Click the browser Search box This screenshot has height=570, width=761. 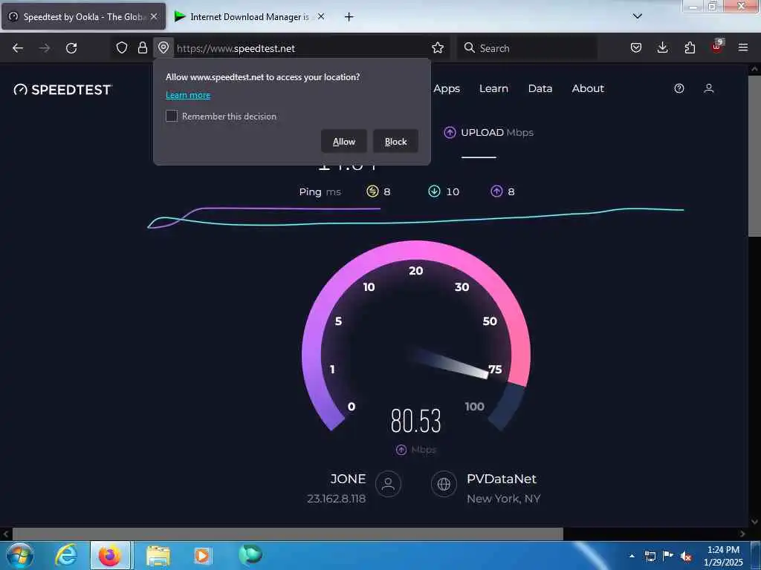527,48
